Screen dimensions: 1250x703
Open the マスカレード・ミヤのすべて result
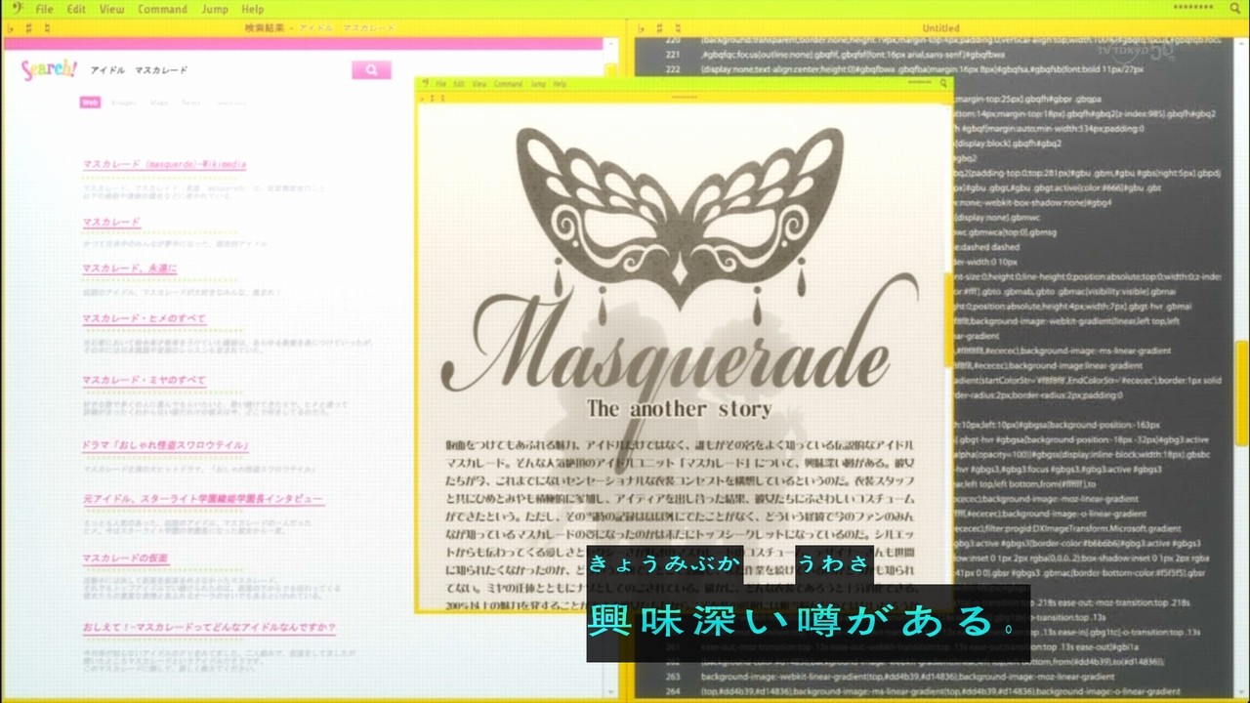point(144,380)
